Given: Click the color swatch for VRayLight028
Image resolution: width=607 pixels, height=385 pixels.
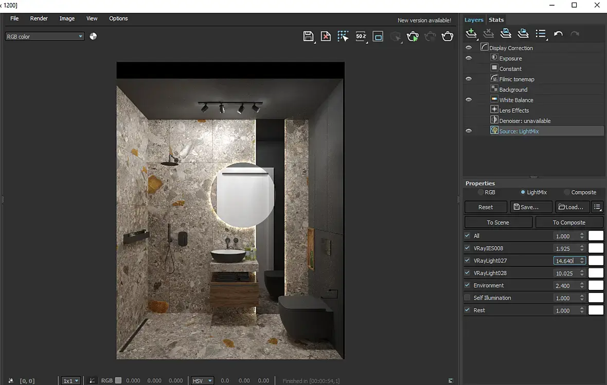Looking at the screenshot, I should tap(596, 273).
